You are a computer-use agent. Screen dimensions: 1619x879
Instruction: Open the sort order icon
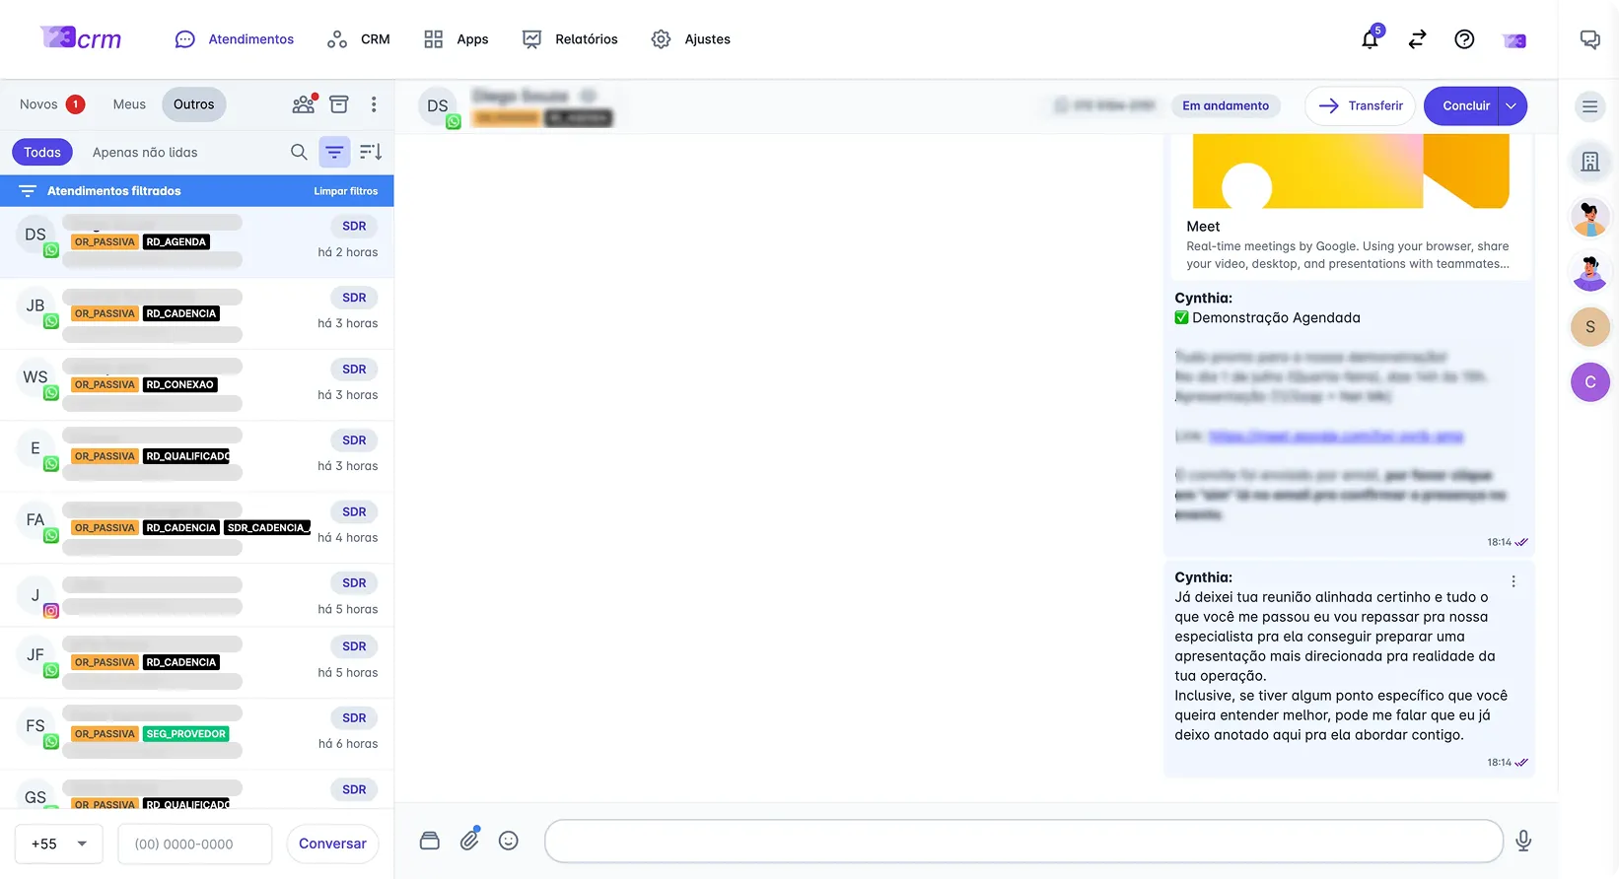(x=371, y=152)
